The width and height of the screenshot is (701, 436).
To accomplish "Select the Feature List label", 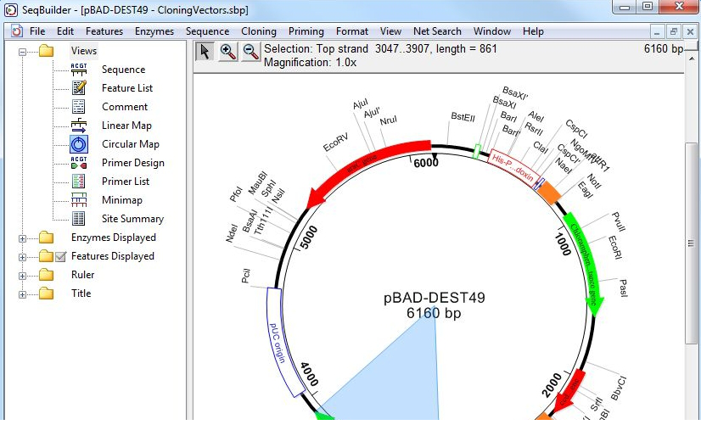I will pos(127,88).
